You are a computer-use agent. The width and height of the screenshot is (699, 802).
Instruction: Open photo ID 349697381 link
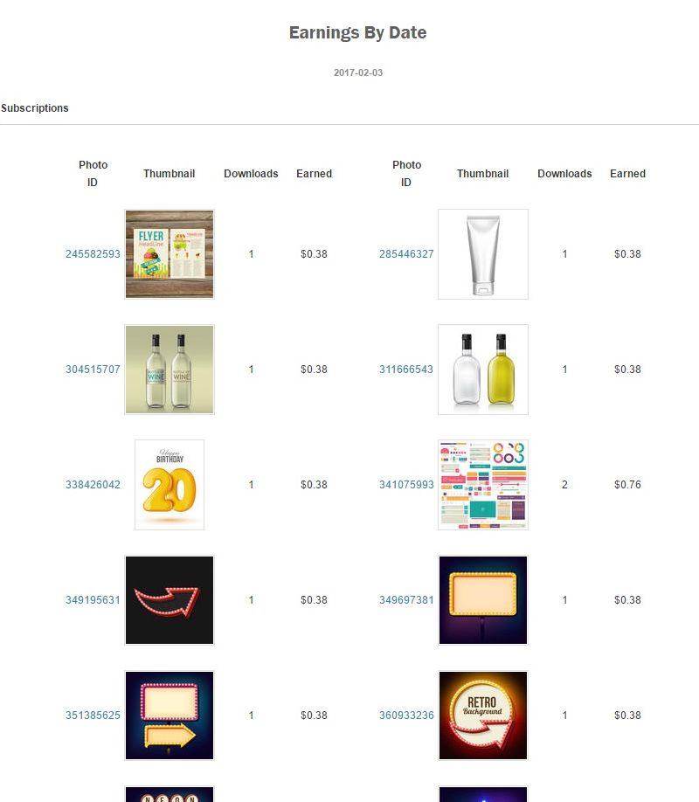pos(406,600)
